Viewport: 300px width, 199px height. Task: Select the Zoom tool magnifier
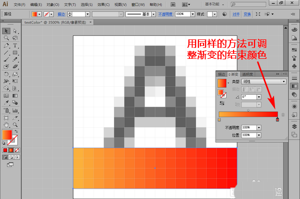(x=15, y=125)
